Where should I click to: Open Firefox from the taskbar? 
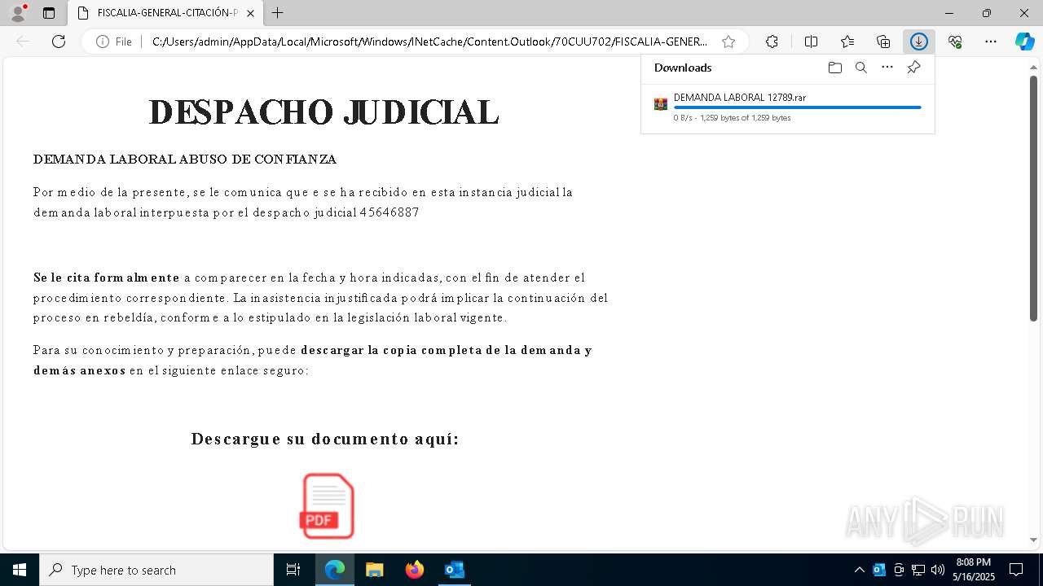point(415,570)
